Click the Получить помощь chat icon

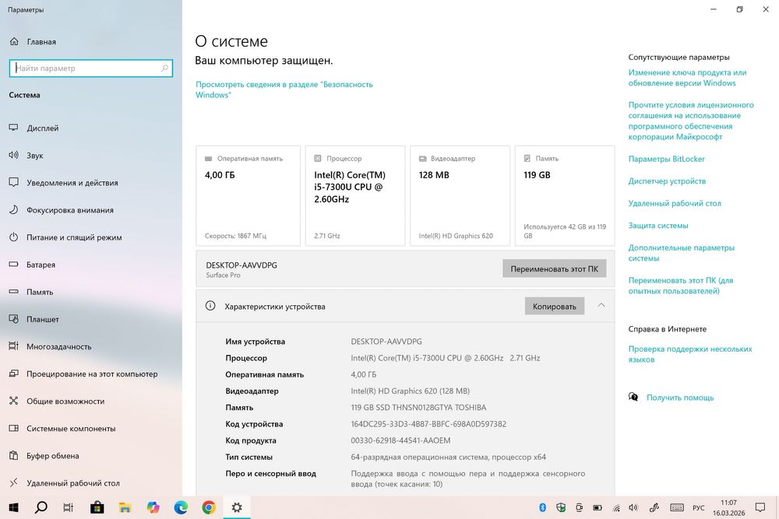click(x=633, y=397)
